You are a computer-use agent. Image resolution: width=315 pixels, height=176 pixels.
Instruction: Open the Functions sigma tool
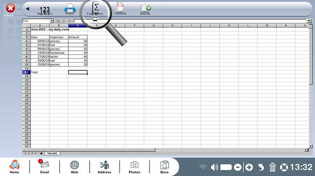click(95, 9)
